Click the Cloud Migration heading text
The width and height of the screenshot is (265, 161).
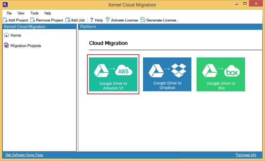[108, 43]
